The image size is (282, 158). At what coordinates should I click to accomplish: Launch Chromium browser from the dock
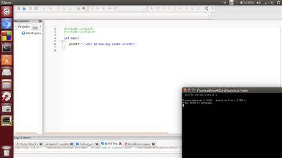coord(7,24)
